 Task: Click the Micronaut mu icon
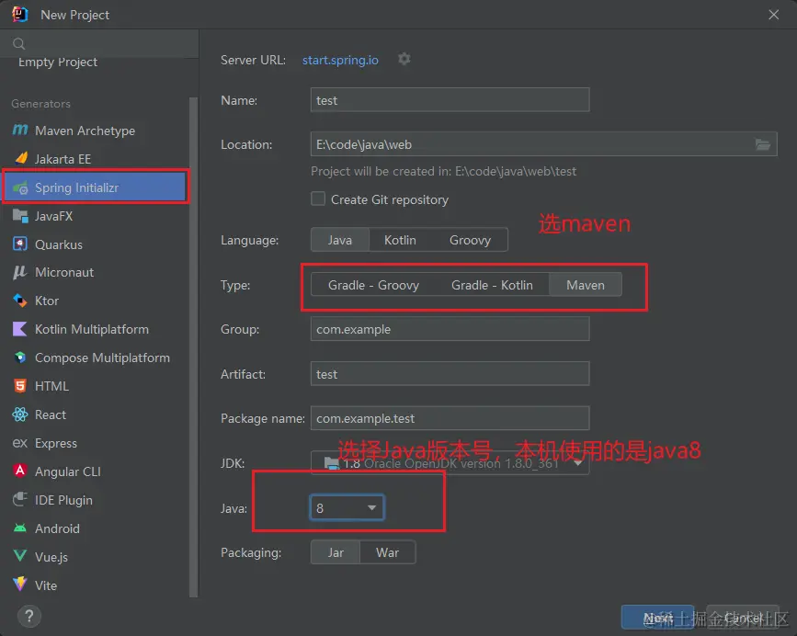point(20,272)
